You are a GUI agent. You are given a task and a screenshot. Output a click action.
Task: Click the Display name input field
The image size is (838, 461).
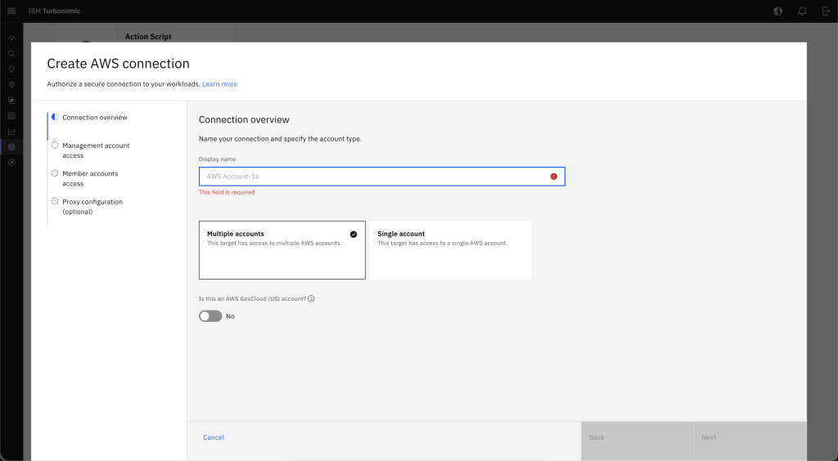382,177
